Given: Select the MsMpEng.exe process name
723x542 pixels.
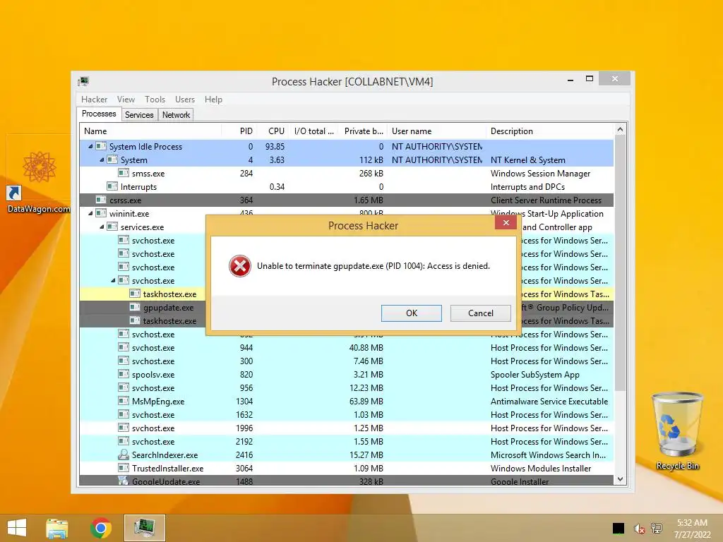Looking at the screenshot, I should [x=158, y=402].
